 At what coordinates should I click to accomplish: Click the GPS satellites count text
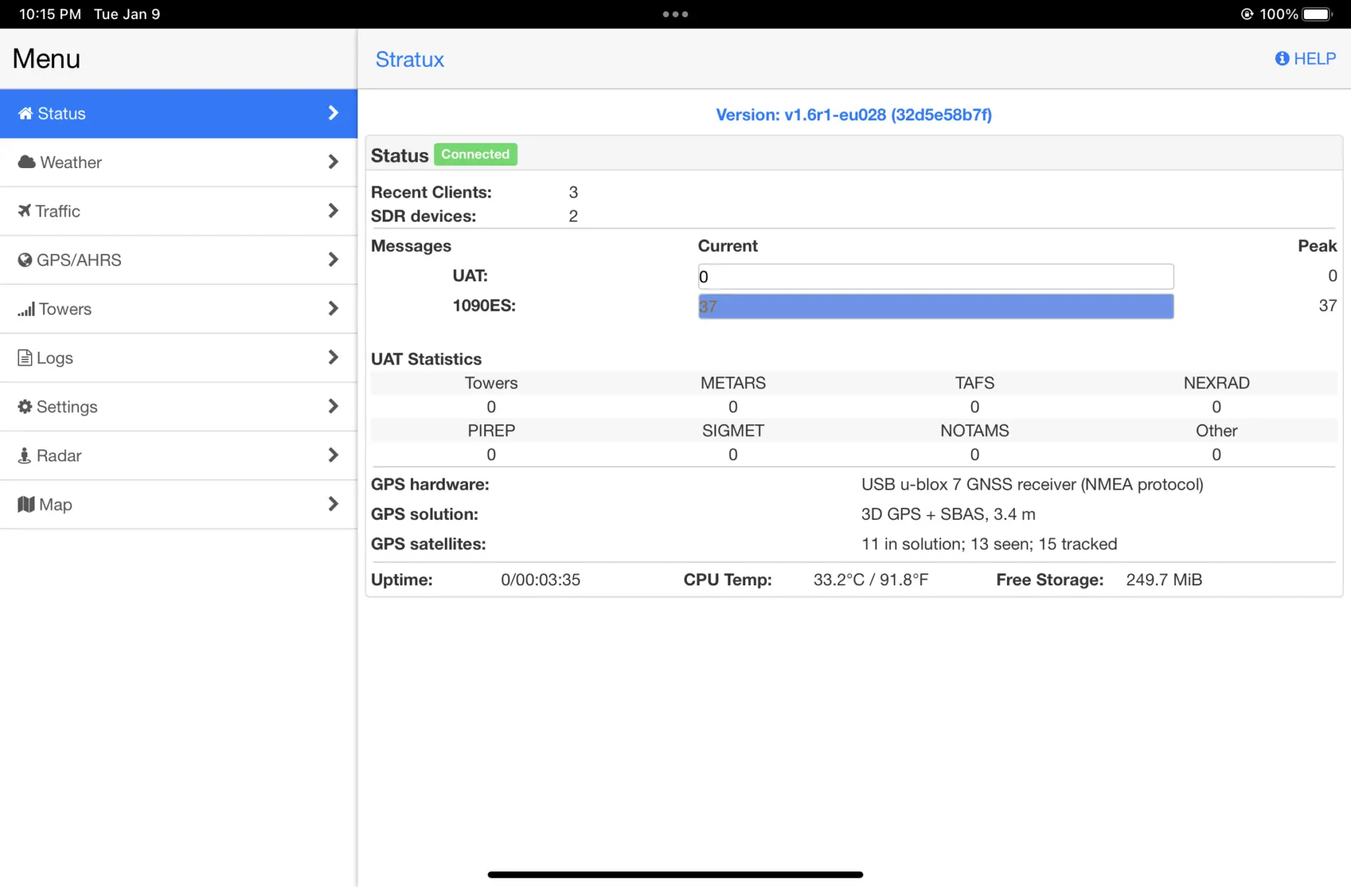click(989, 544)
